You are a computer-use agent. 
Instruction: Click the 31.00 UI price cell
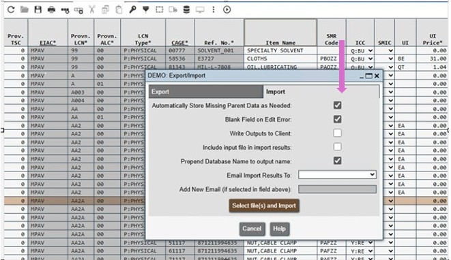[433, 59]
